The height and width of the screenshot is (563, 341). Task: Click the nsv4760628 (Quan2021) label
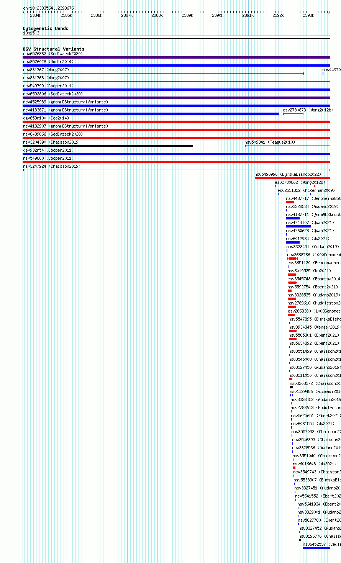tap(310, 231)
